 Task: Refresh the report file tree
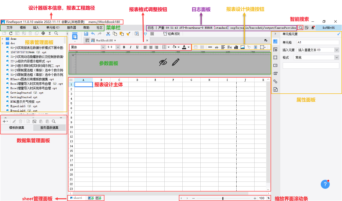[11, 33]
